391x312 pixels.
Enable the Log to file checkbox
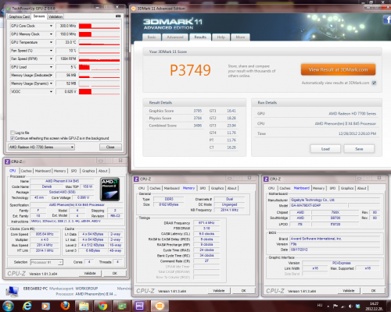pyautogui.click(x=12, y=133)
